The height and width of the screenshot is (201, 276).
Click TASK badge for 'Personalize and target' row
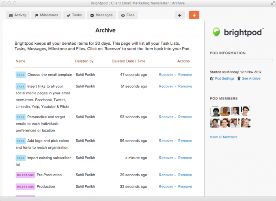click(21, 117)
